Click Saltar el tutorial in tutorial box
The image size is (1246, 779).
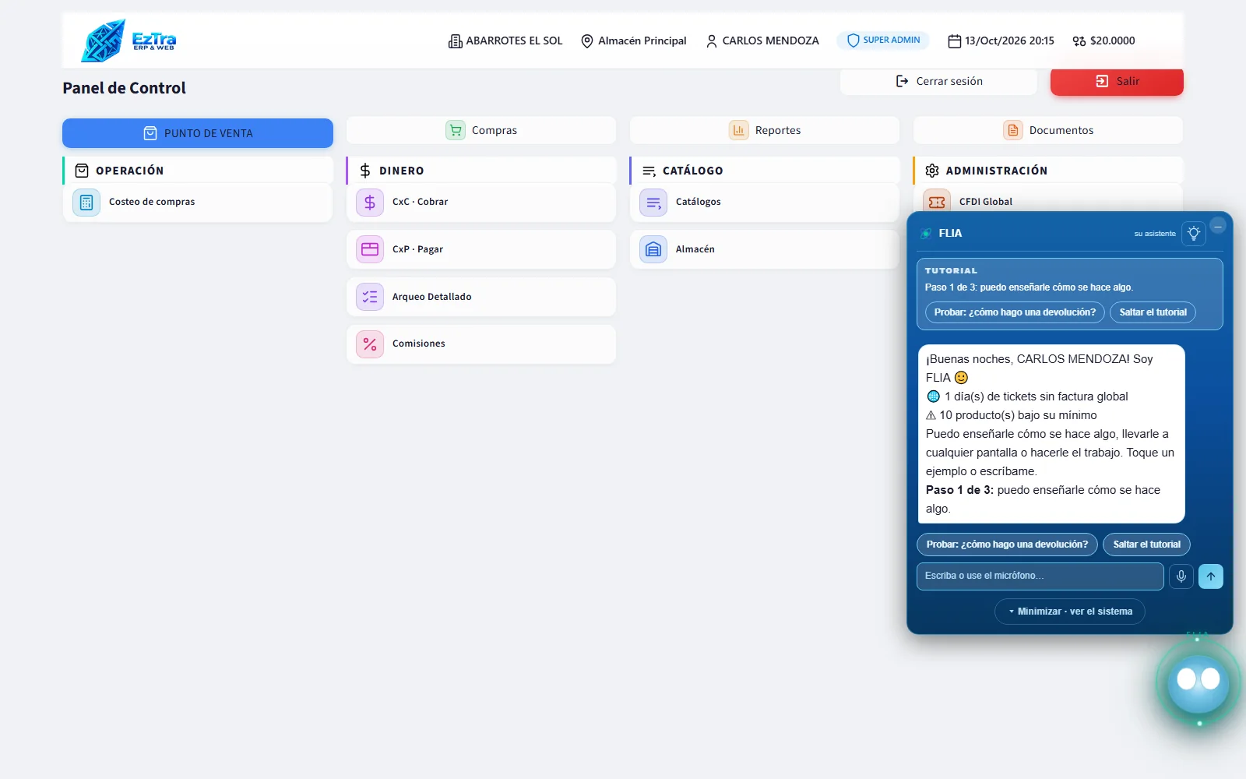click(1153, 312)
